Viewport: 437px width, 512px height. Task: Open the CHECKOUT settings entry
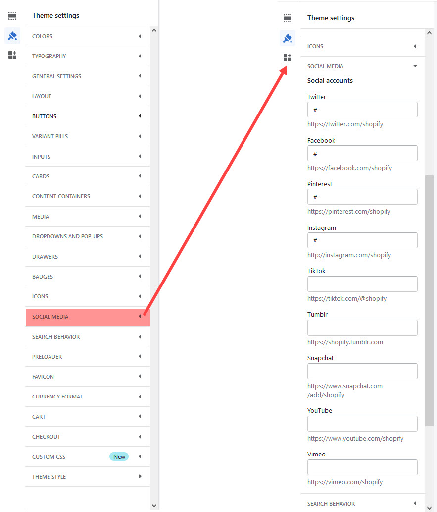point(87,436)
